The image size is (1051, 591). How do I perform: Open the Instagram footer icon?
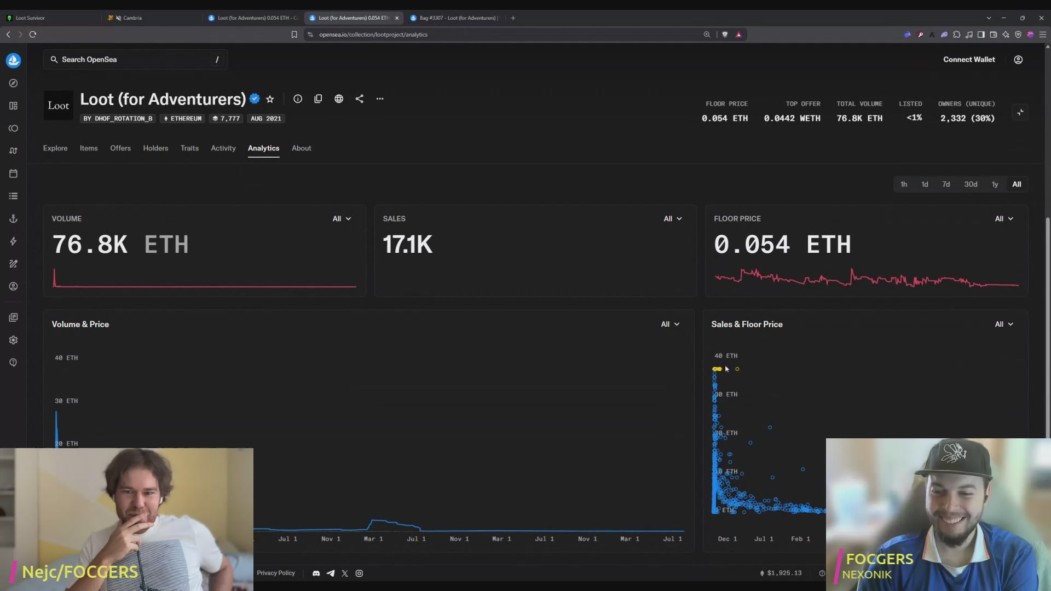pos(359,573)
